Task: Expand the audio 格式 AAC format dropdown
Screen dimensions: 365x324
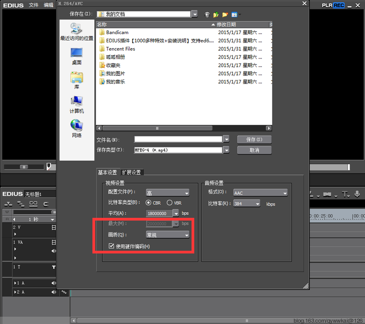Action: (260, 193)
